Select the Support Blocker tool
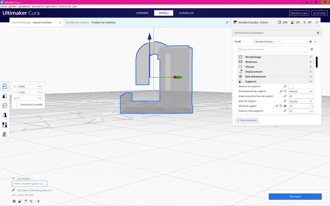This screenshot has height=206, width=330. coord(5,134)
